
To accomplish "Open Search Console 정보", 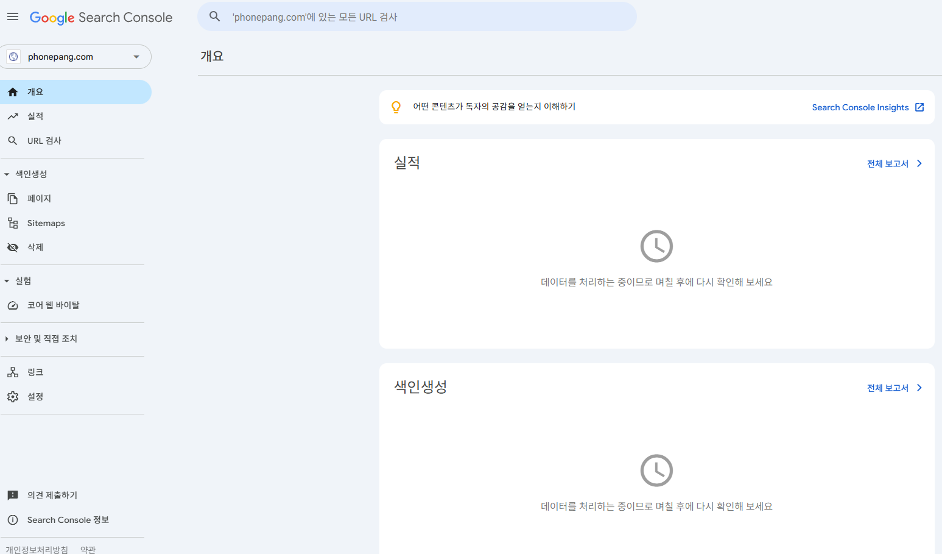I will point(76,520).
